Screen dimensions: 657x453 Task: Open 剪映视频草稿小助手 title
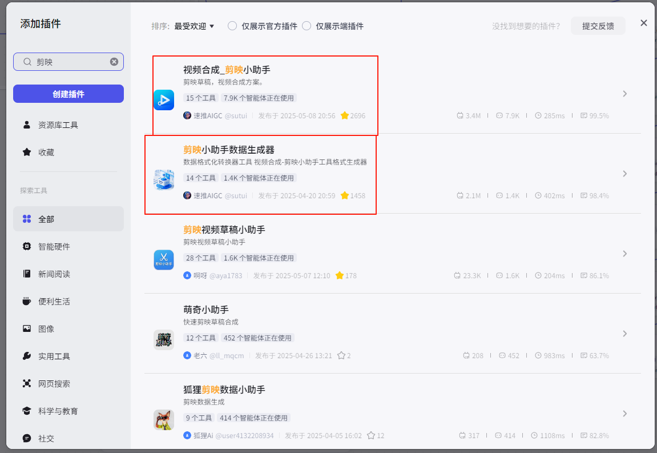coord(224,230)
